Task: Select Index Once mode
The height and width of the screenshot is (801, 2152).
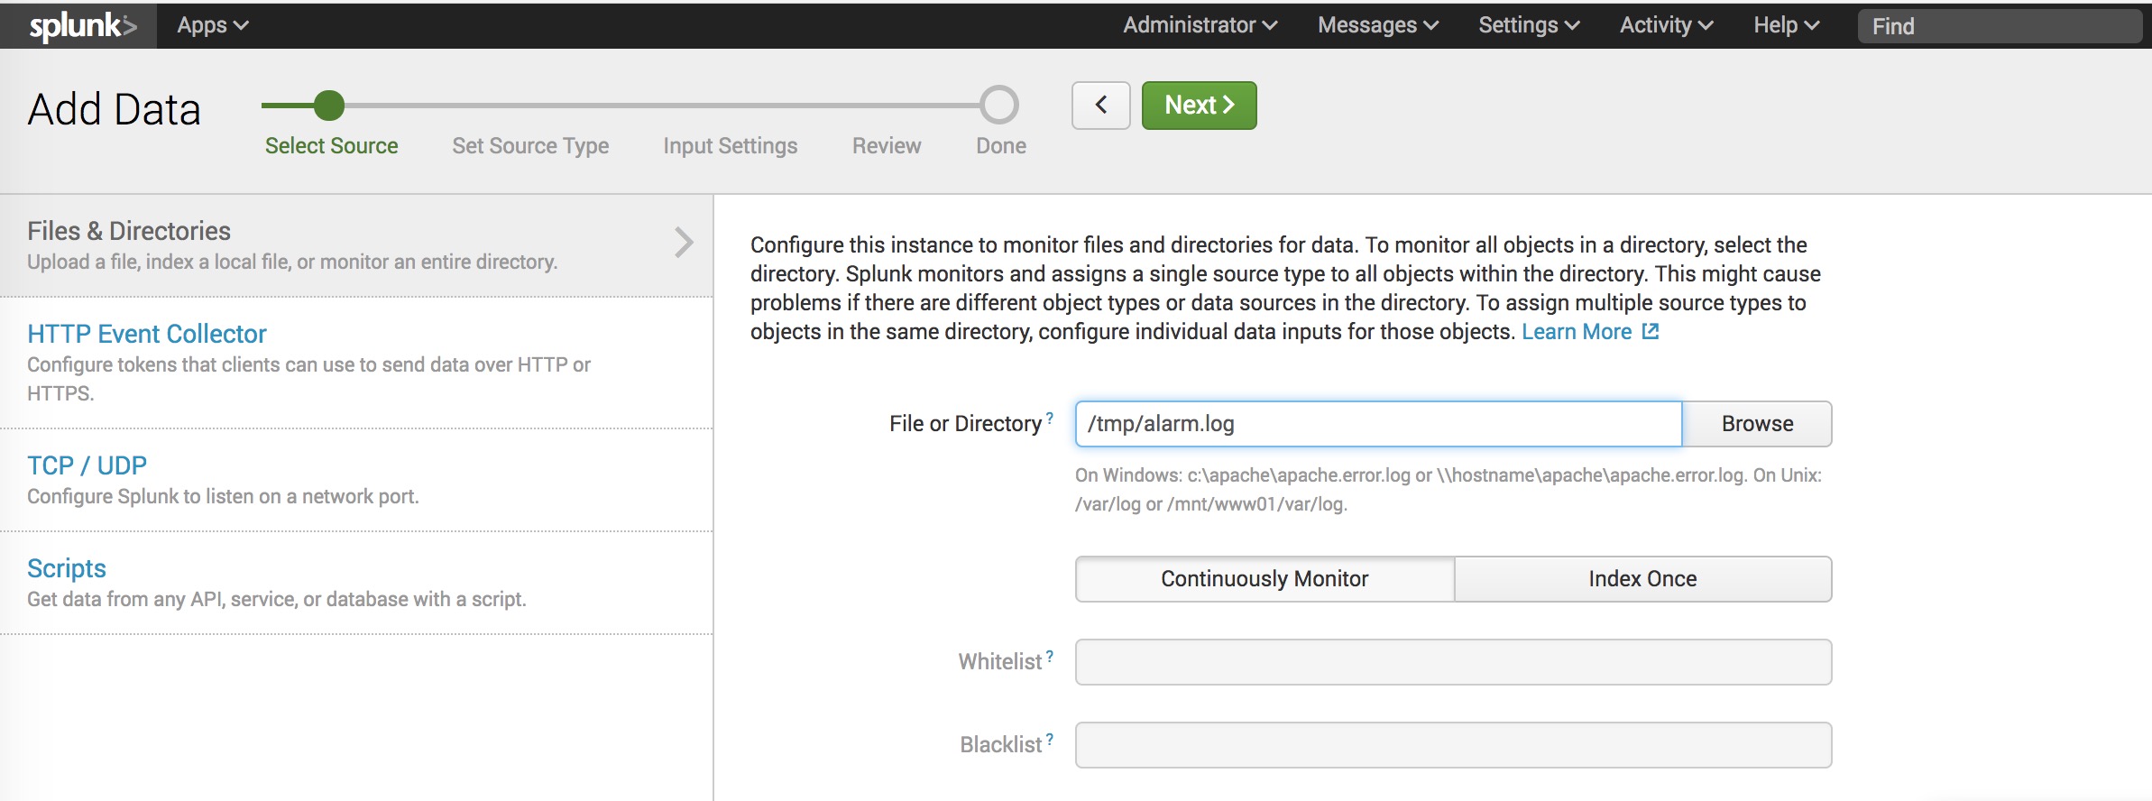Action: tap(1642, 579)
